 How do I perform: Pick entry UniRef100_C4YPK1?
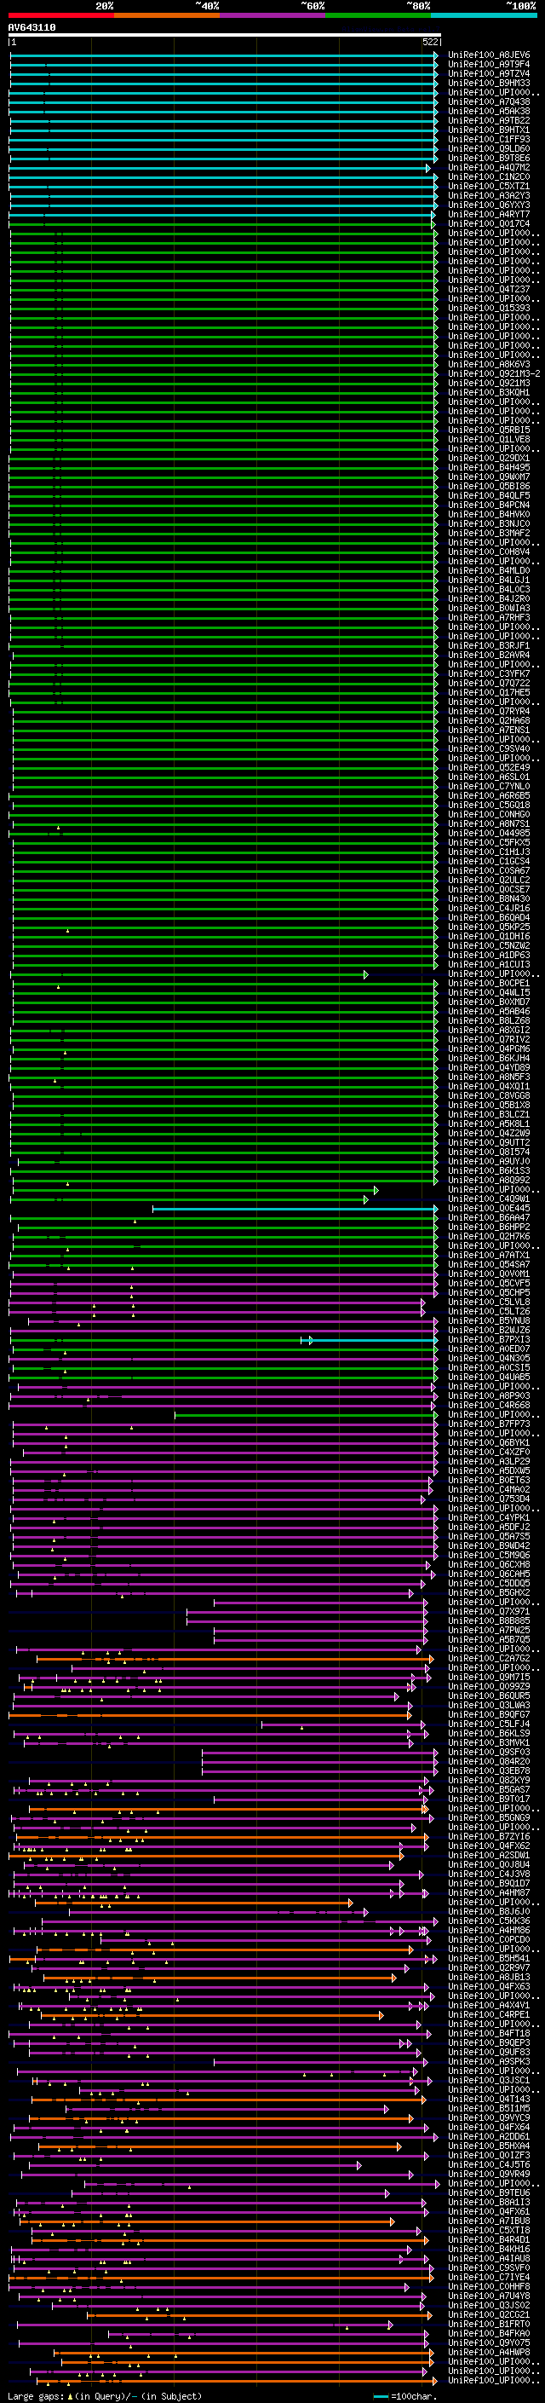click(x=489, y=1517)
